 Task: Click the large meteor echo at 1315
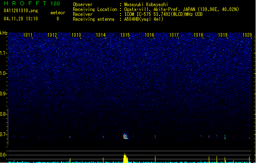tap(125, 136)
